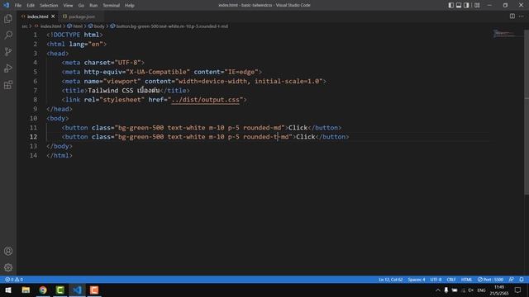
Task: Change the HTML language mode
Action: tap(466, 280)
